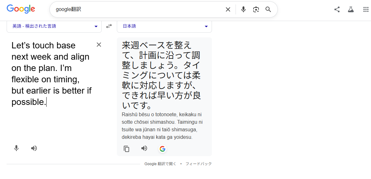Open Search Labs flask icon
This screenshot has width=371, height=179.
[351, 9]
